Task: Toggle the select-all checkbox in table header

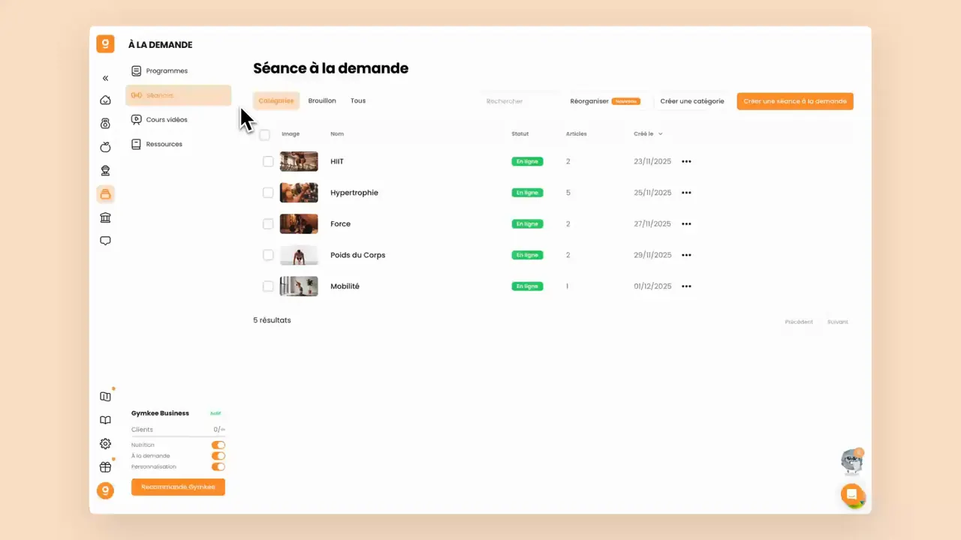Action: point(264,135)
